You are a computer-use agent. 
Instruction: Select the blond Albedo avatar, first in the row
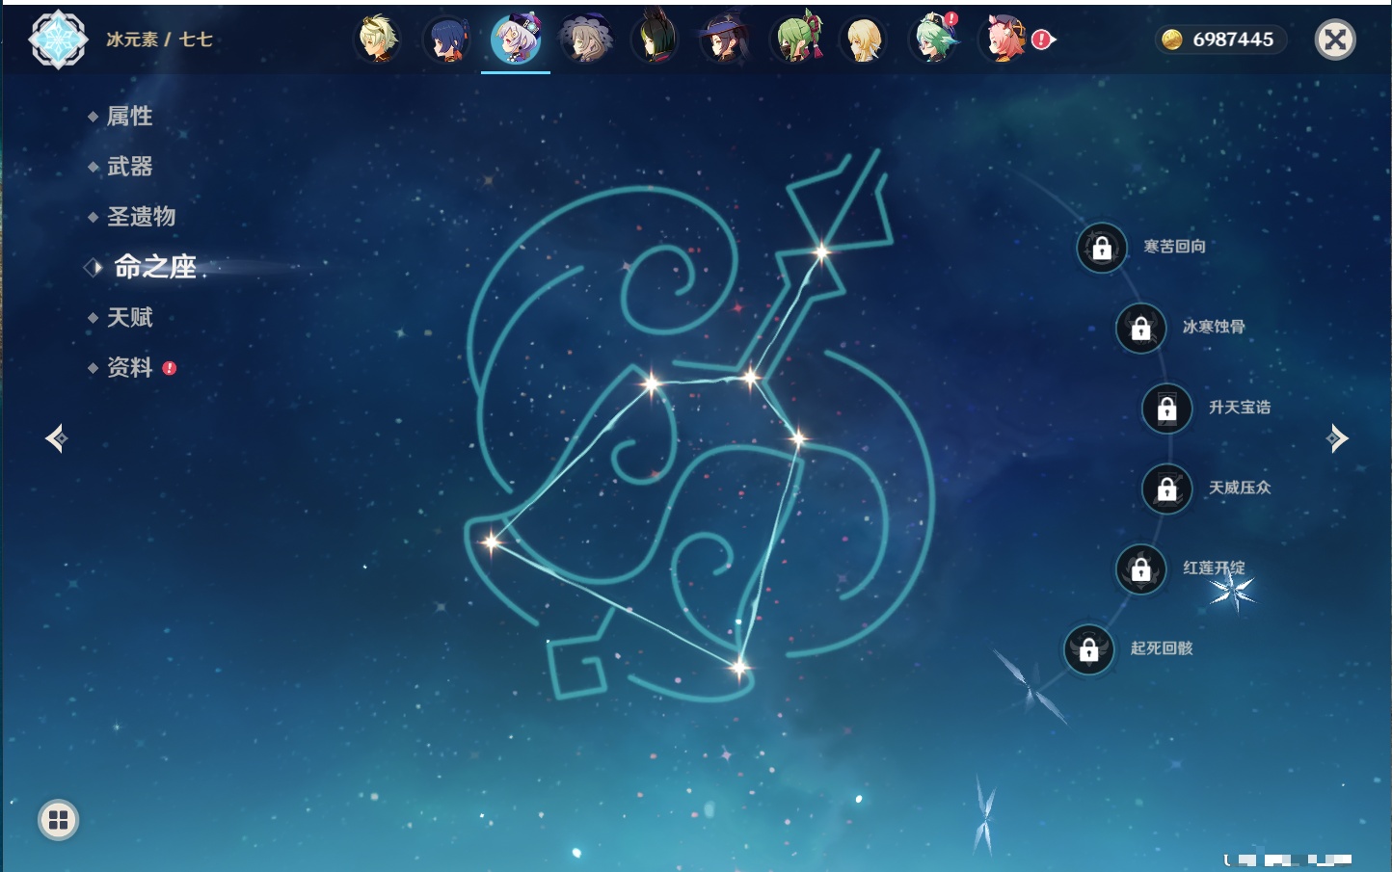(x=378, y=40)
